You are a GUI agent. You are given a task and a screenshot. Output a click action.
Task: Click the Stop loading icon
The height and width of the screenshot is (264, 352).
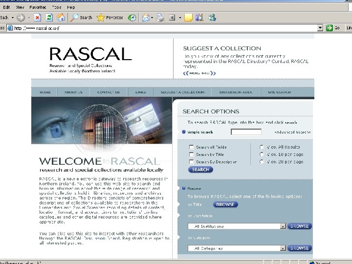coord(38,18)
